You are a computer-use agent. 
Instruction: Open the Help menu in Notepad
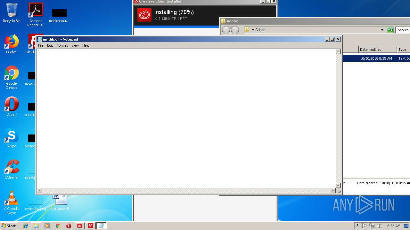tap(86, 45)
